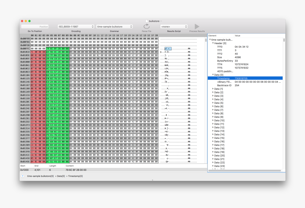Expand the Data [18] node
The height and width of the screenshot is (208, 305).
(x=213, y=148)
